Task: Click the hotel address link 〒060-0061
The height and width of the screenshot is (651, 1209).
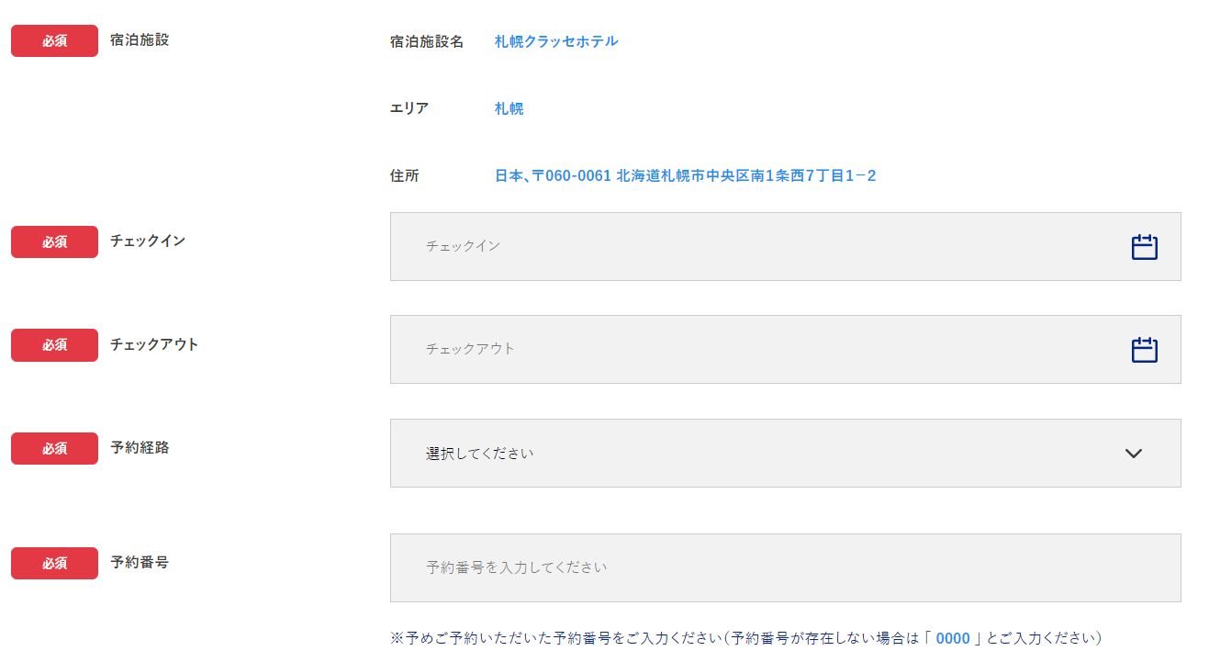Action: point(685,175)
